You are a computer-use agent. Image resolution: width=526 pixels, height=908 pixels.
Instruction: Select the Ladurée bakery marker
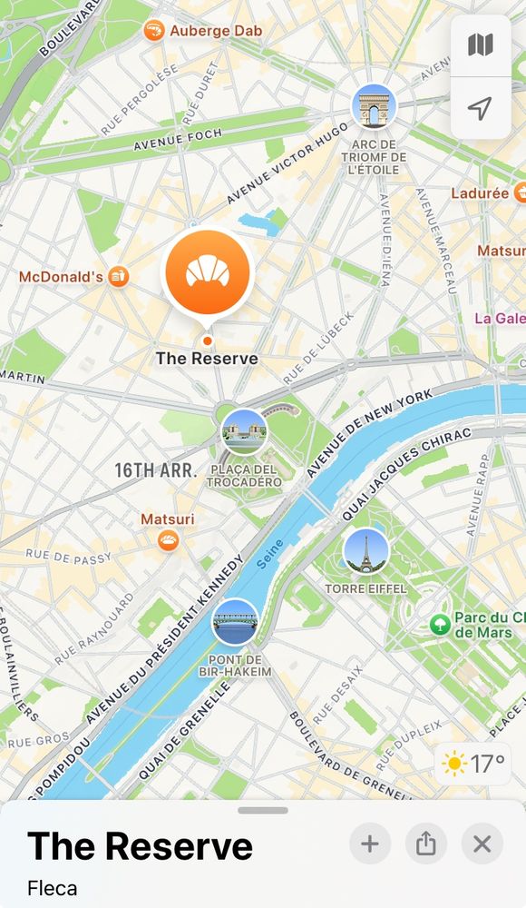click(x=521, y=192)
